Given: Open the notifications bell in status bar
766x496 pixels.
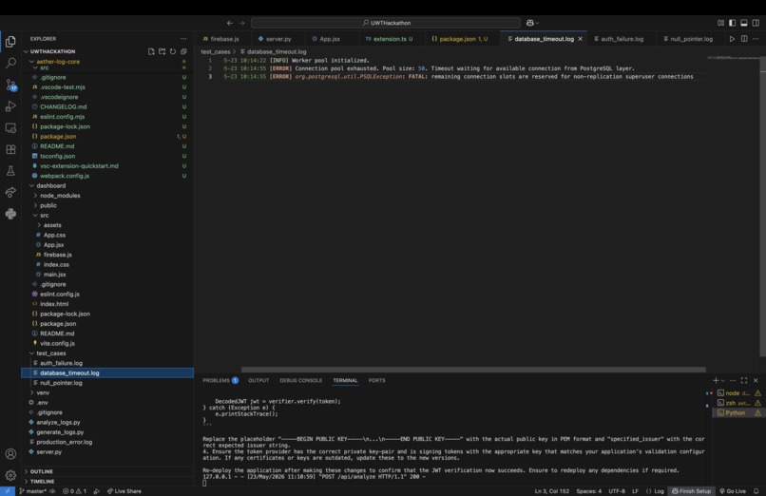Looking at the screenshot, I should (x=756, y=491).
